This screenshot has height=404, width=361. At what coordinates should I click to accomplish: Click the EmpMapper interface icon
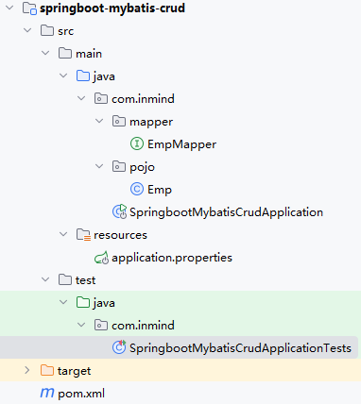click(x=137, y=144)
